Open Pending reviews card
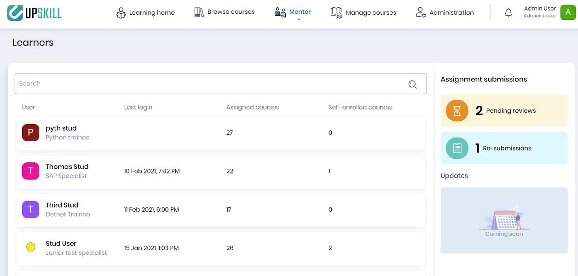 (x=504, y=111)
